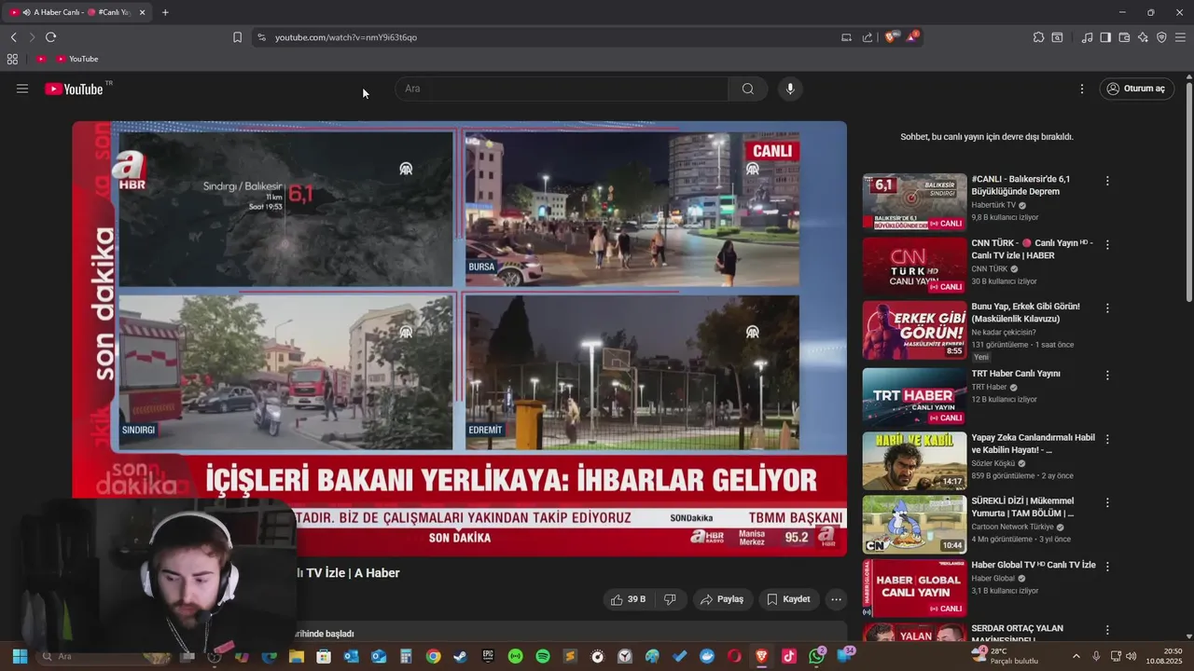The image size is (1194, 671).
Task: Click the Paylaş share button
Action: pos(722,599)
